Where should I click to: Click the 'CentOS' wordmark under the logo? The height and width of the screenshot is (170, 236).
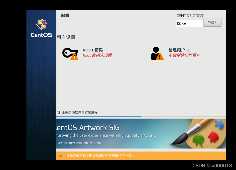click(42, 35)
